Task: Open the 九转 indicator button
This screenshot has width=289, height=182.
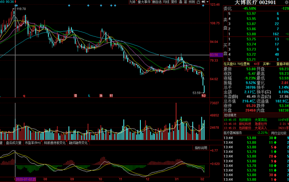Action: [132, 2]
